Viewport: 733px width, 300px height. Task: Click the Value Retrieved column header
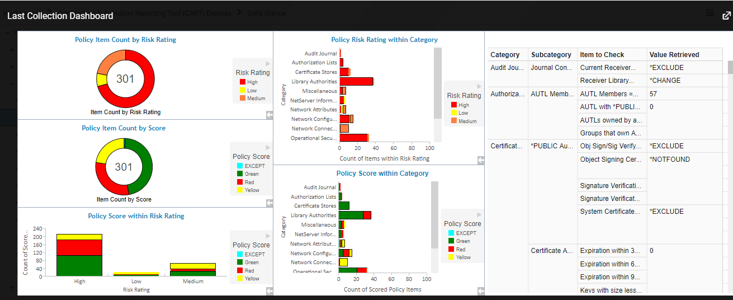click(674, 55)
